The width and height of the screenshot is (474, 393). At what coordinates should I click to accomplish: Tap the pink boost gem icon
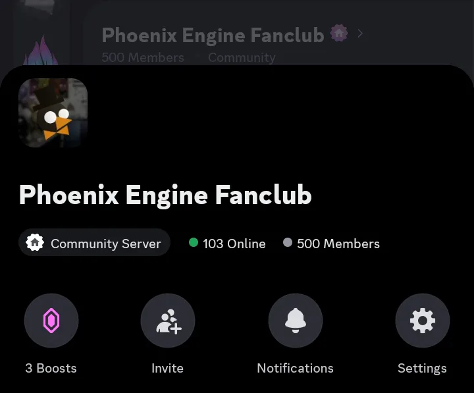(x=51, y=321)
